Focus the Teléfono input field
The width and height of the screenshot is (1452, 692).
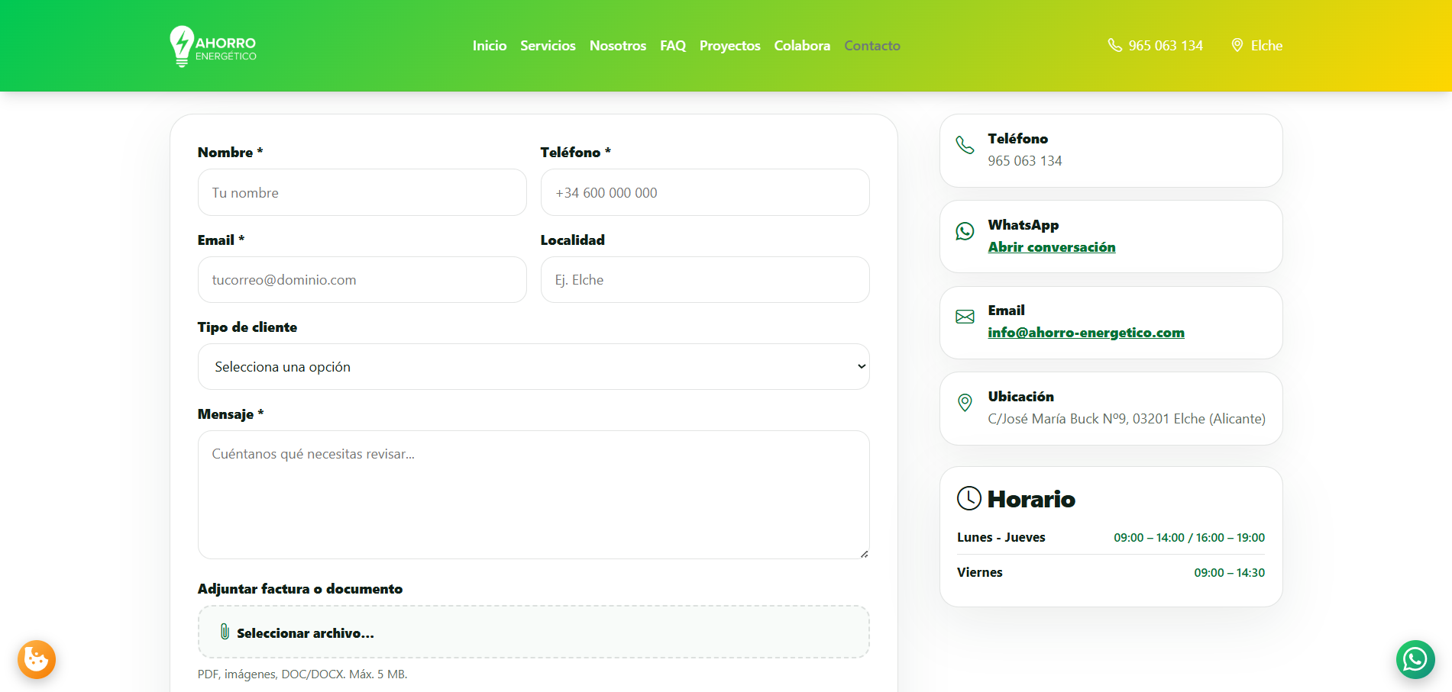pyautogui.click(x=704, y=192)
